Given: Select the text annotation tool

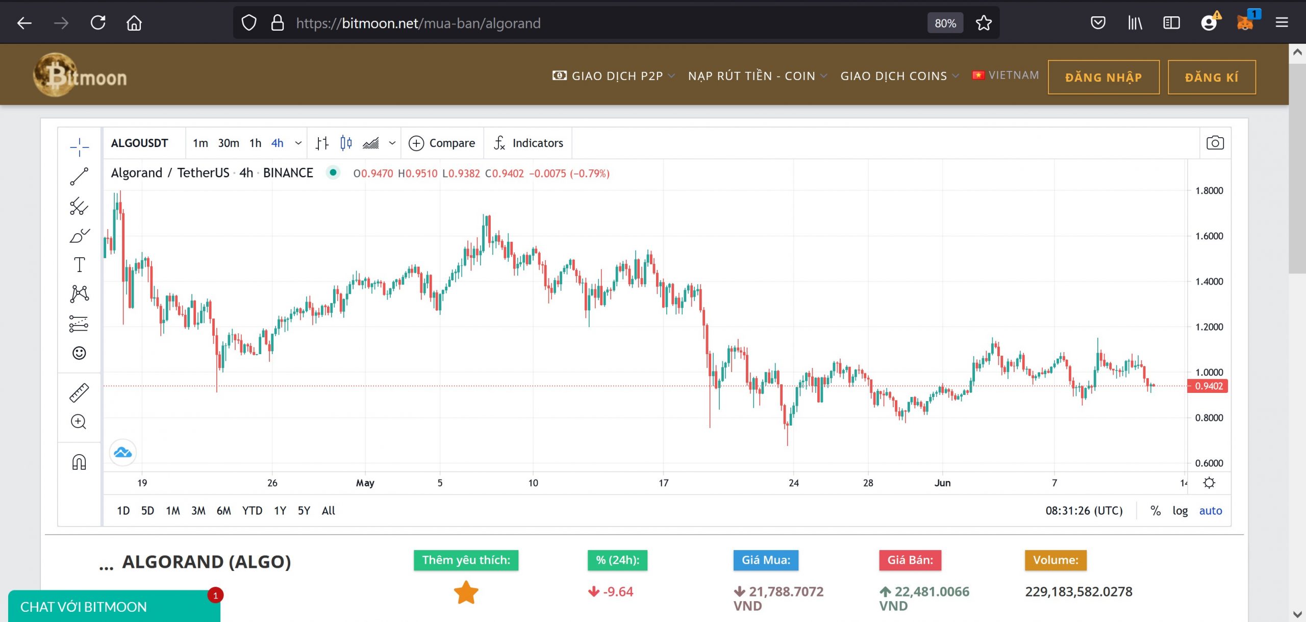Looking at the screenshot, I should 79,265.
